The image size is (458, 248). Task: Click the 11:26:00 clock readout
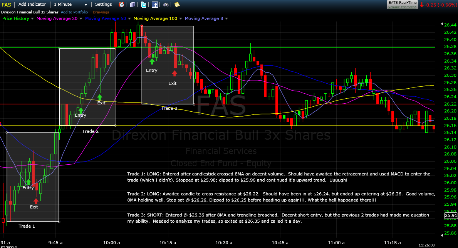point(427,245)
